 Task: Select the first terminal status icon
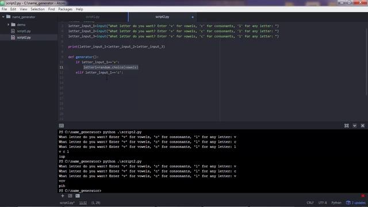pos(70,195)
